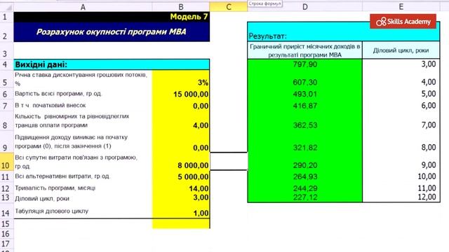Select cycle year cell 4,00 in column E
The width and height of the screenshot is (449, 252).
(401, 79)
